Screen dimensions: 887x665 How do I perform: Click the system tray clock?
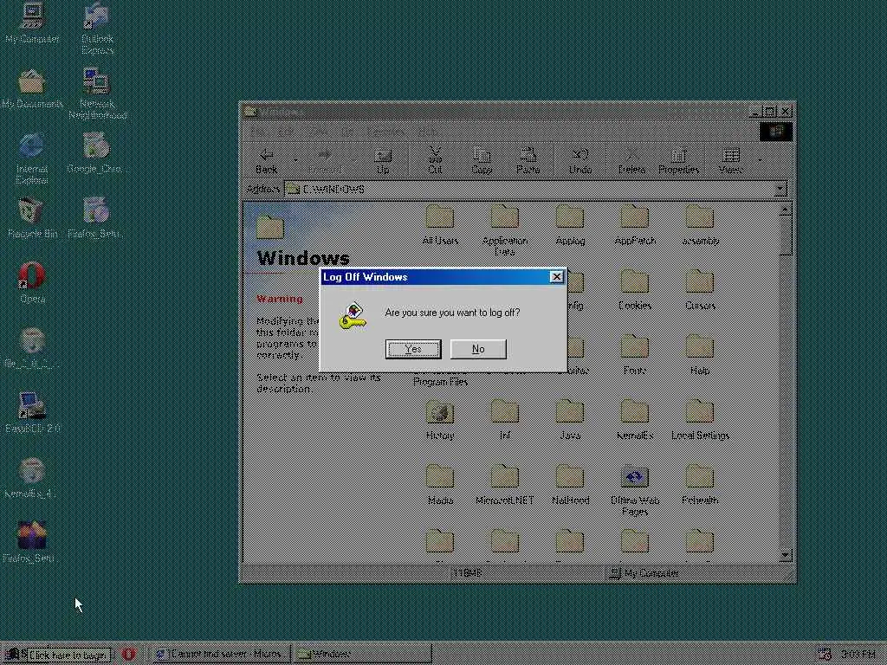click(858, 655)
